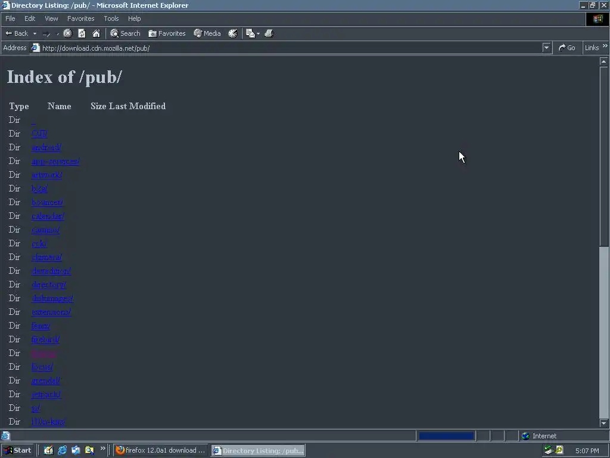610x458 pixels.
Task: Click the scrollbar down arrow
Action: point(603,423)
